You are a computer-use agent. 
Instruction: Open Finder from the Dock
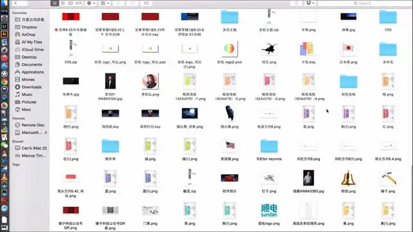(5, 3)
